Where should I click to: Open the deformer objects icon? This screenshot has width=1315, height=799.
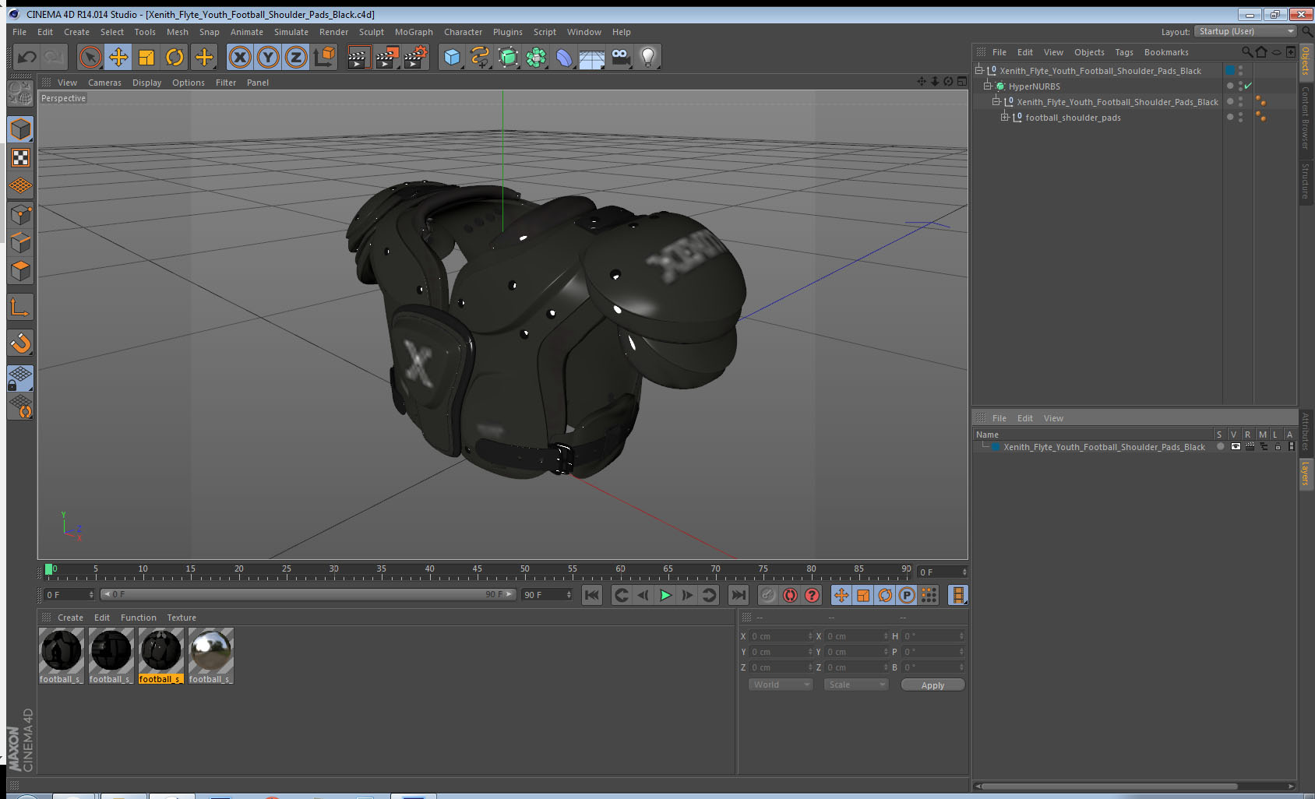[x=564, y=57]
